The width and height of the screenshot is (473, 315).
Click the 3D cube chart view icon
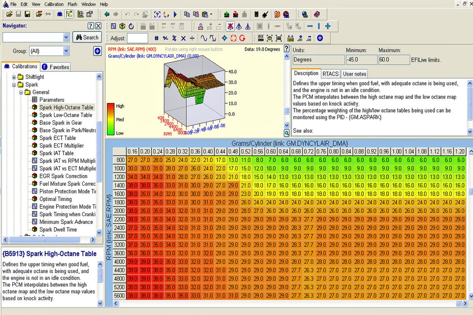pyautogui.click(x=122, y=26)
